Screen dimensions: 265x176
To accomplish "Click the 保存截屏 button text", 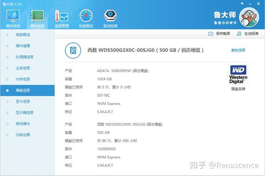I will pyautogui.click(x=223, y=34).
